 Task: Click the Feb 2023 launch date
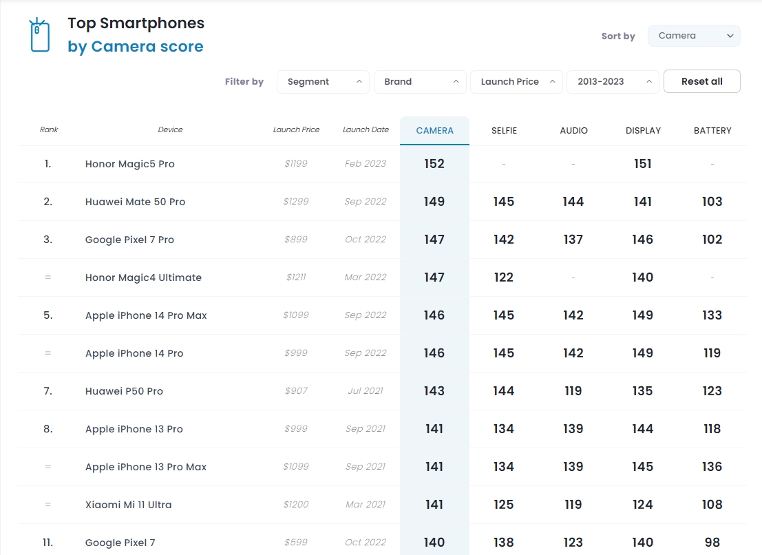click(x=366, y=164)
